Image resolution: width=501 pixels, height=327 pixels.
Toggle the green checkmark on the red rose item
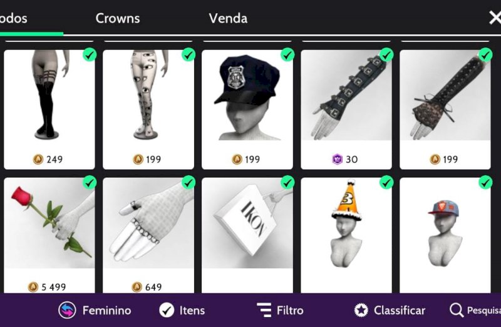(x=90, y=183)
